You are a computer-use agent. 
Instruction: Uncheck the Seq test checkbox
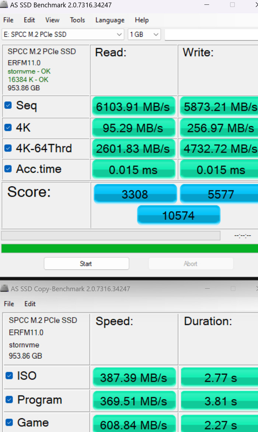click(8, 106)
